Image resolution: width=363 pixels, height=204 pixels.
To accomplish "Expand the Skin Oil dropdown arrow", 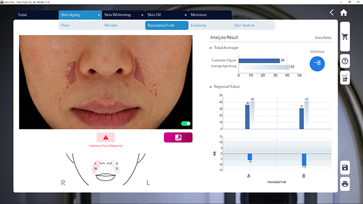I will (x=186, y=15).
